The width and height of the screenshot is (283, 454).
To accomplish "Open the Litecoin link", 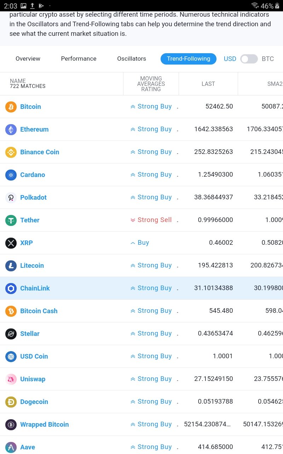I will tap(32, 266).
